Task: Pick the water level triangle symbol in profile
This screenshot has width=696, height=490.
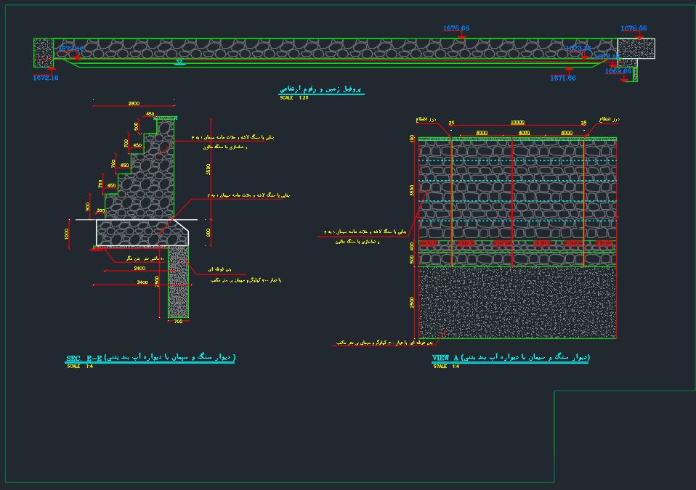Action: click(x=179, y=64)
